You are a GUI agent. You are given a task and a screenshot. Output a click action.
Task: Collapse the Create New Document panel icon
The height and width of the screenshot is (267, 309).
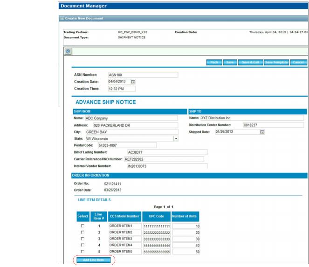tap(62, 19)
